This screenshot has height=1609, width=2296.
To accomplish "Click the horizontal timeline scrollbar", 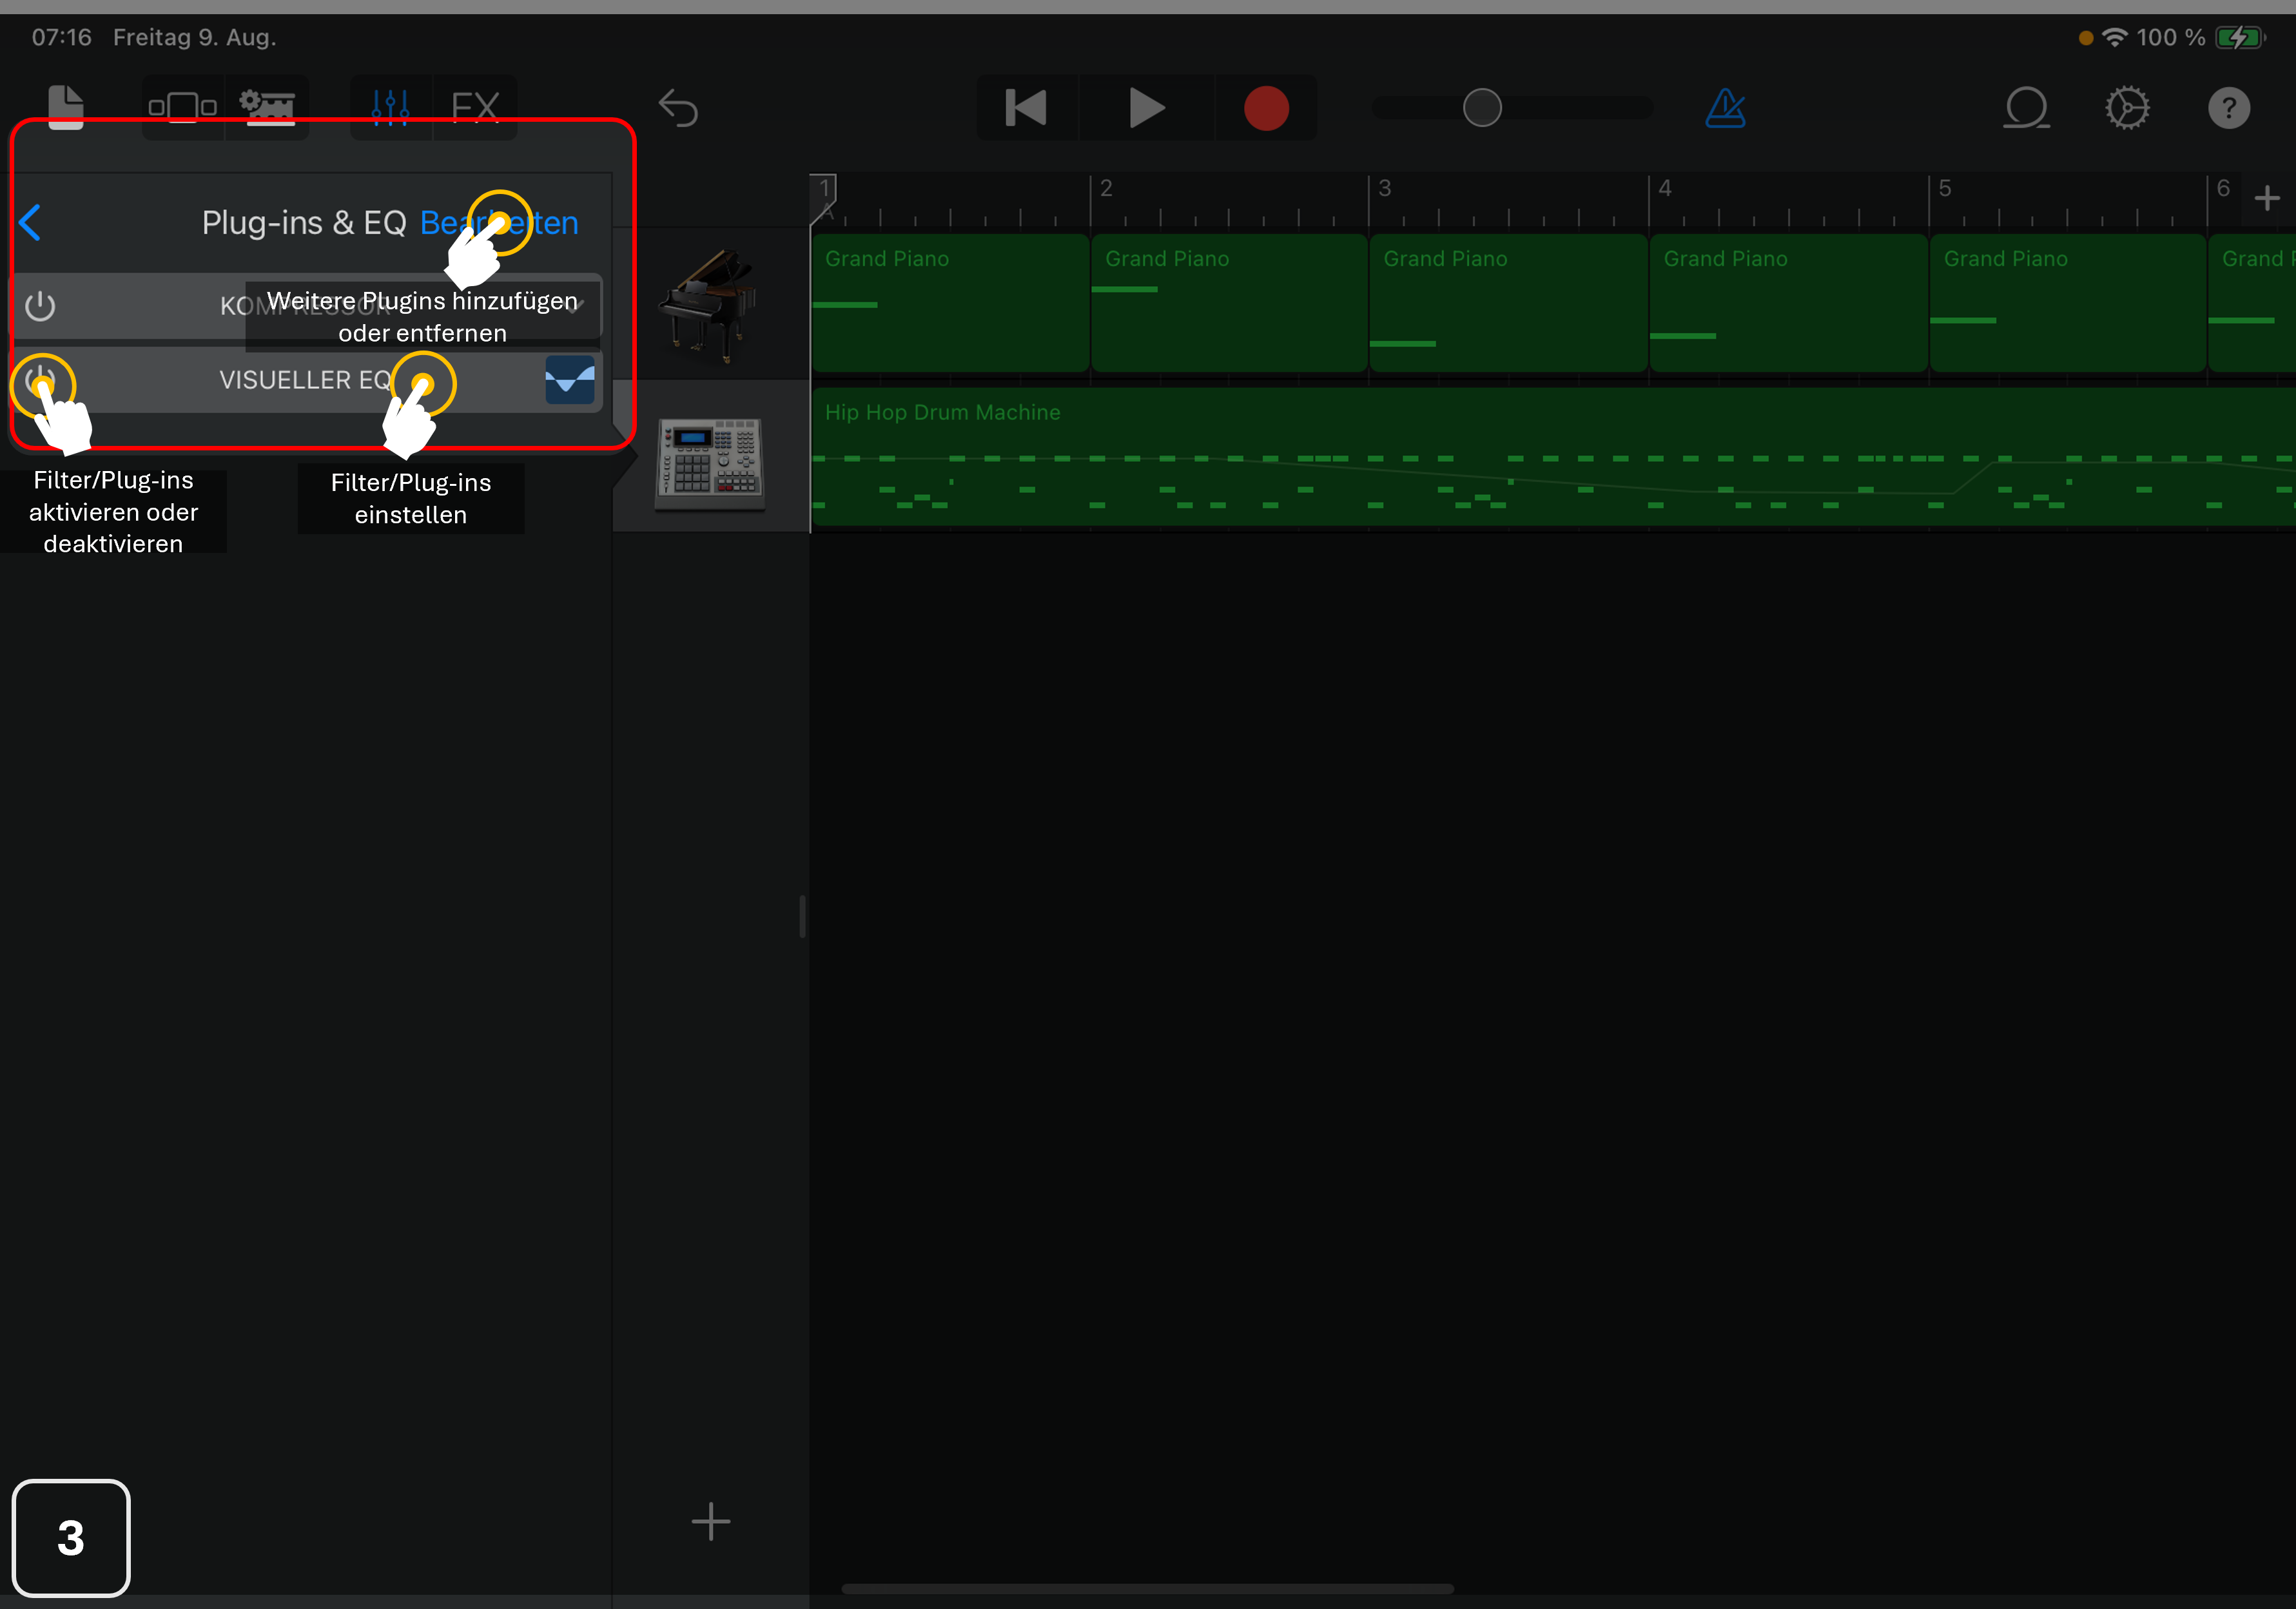I will (x=1147, y=1588).
